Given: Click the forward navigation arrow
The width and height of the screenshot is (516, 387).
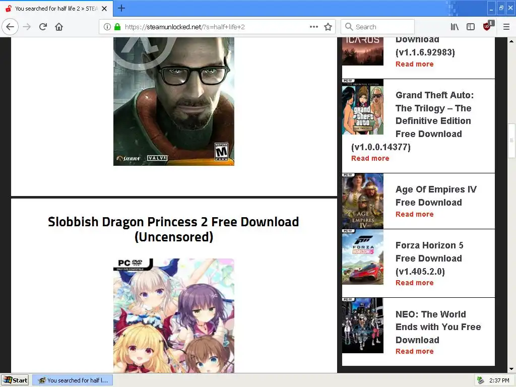Looking at the screenshot, I should click(x=27, y=27).
